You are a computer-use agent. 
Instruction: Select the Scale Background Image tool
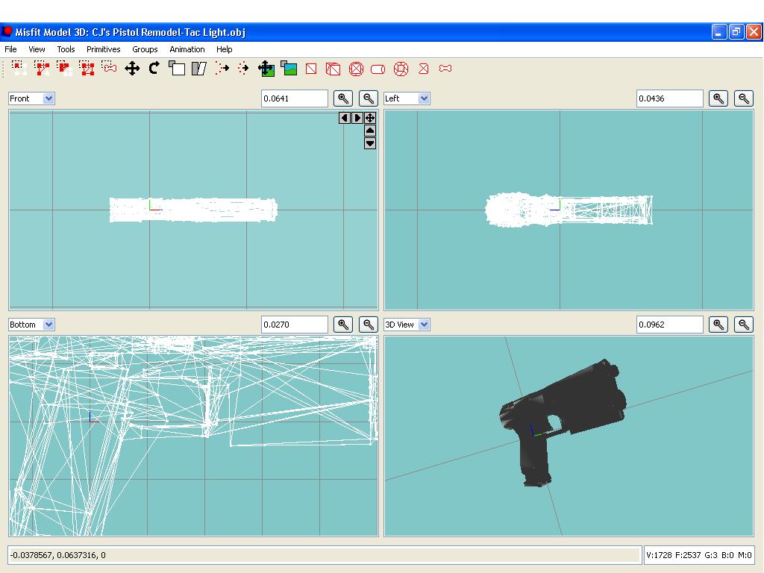(x=289, y=69)
